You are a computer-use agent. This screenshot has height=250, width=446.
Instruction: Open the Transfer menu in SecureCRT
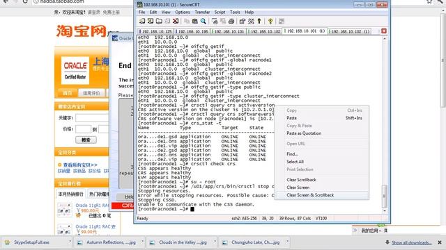(x=202, y=12)
